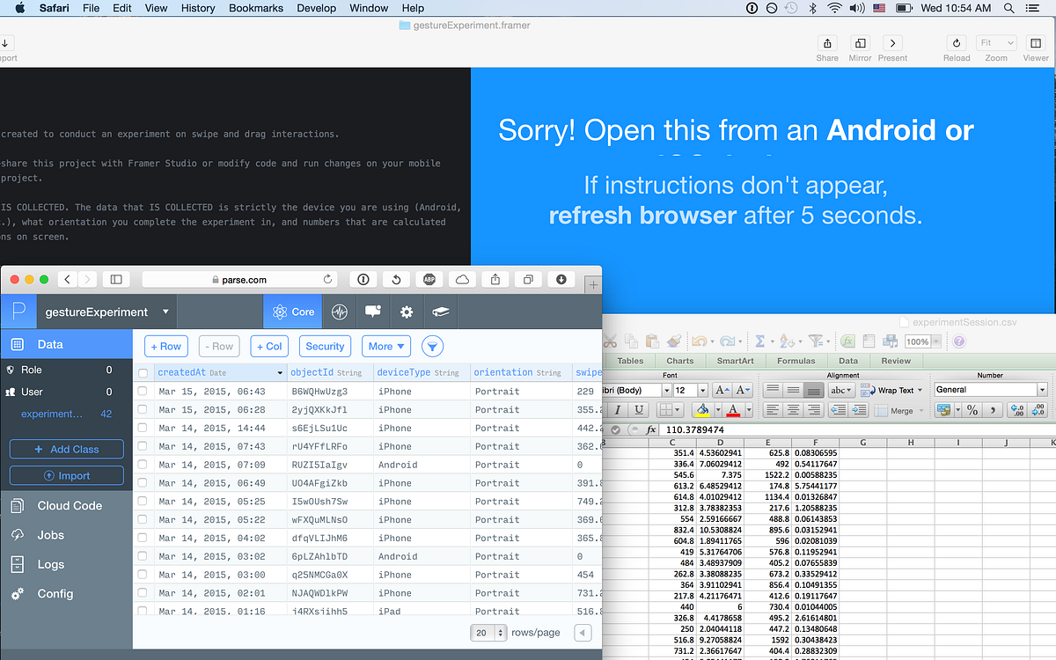Image resolution: width=1056 pixels, height=660 pixels.
Task: Click the Security button
Action: tap(326, 347)
